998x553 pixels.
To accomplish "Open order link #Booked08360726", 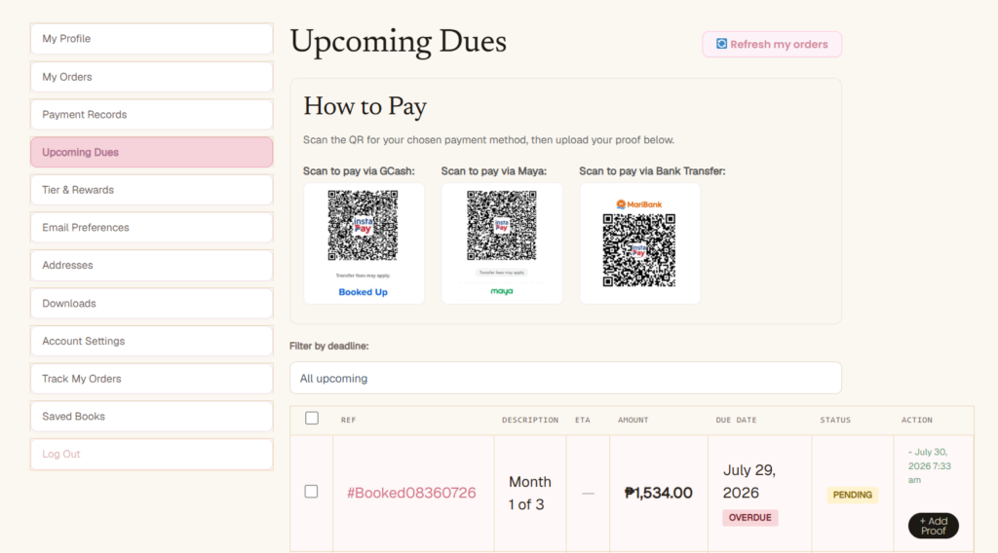I will click(x=411, y=493).
